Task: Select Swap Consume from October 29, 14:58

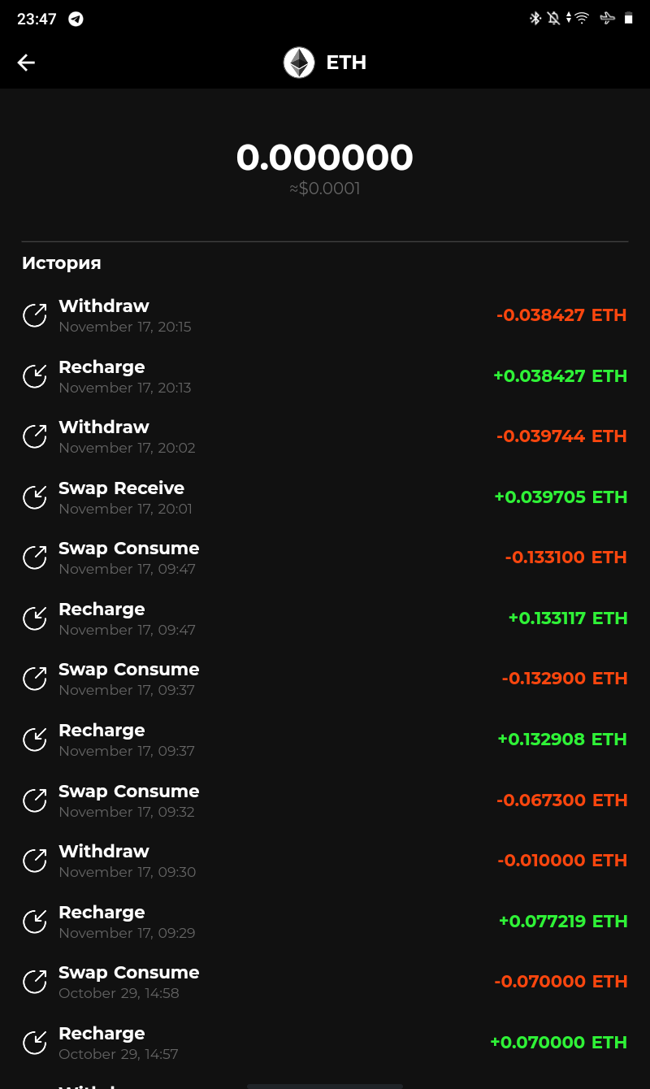Action: pyautogui.click(x=325, y=982)
